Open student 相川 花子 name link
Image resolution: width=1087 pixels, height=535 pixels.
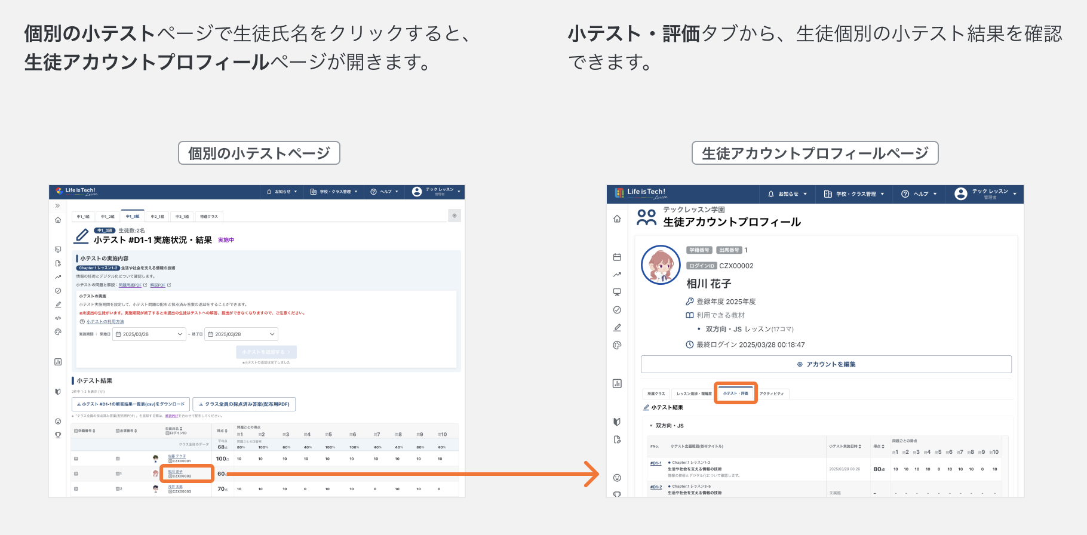pyautogui.click(x=175, y=472)
